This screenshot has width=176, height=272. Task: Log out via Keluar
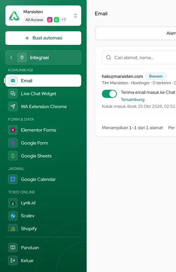43,260
